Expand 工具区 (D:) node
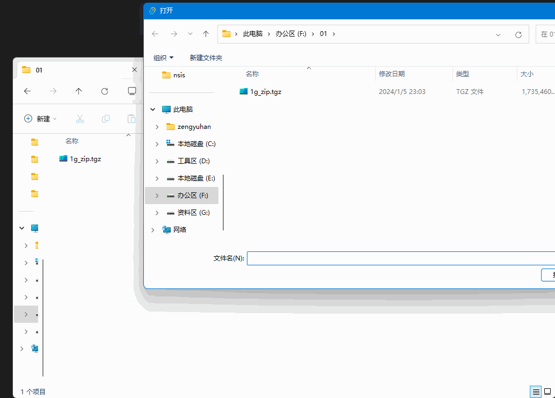This screenshot has height=398, width=555. 157,161
